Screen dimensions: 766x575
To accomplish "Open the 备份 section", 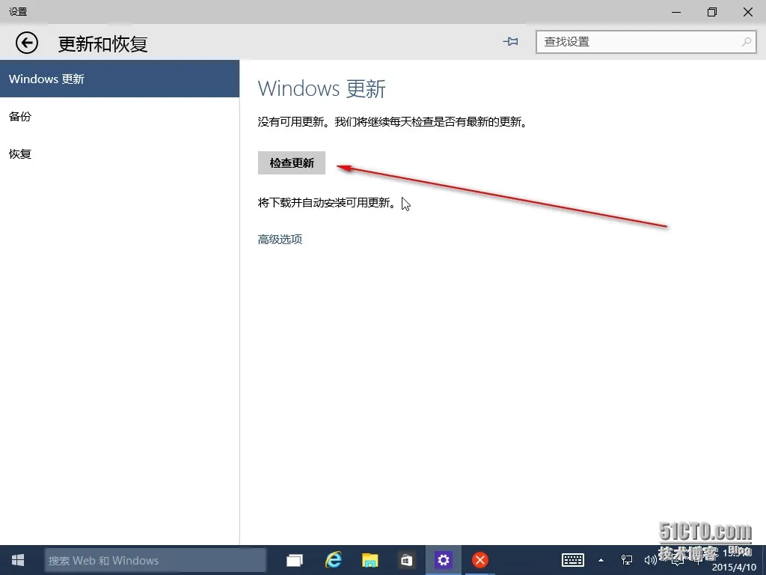I will (x=120, y=116).
